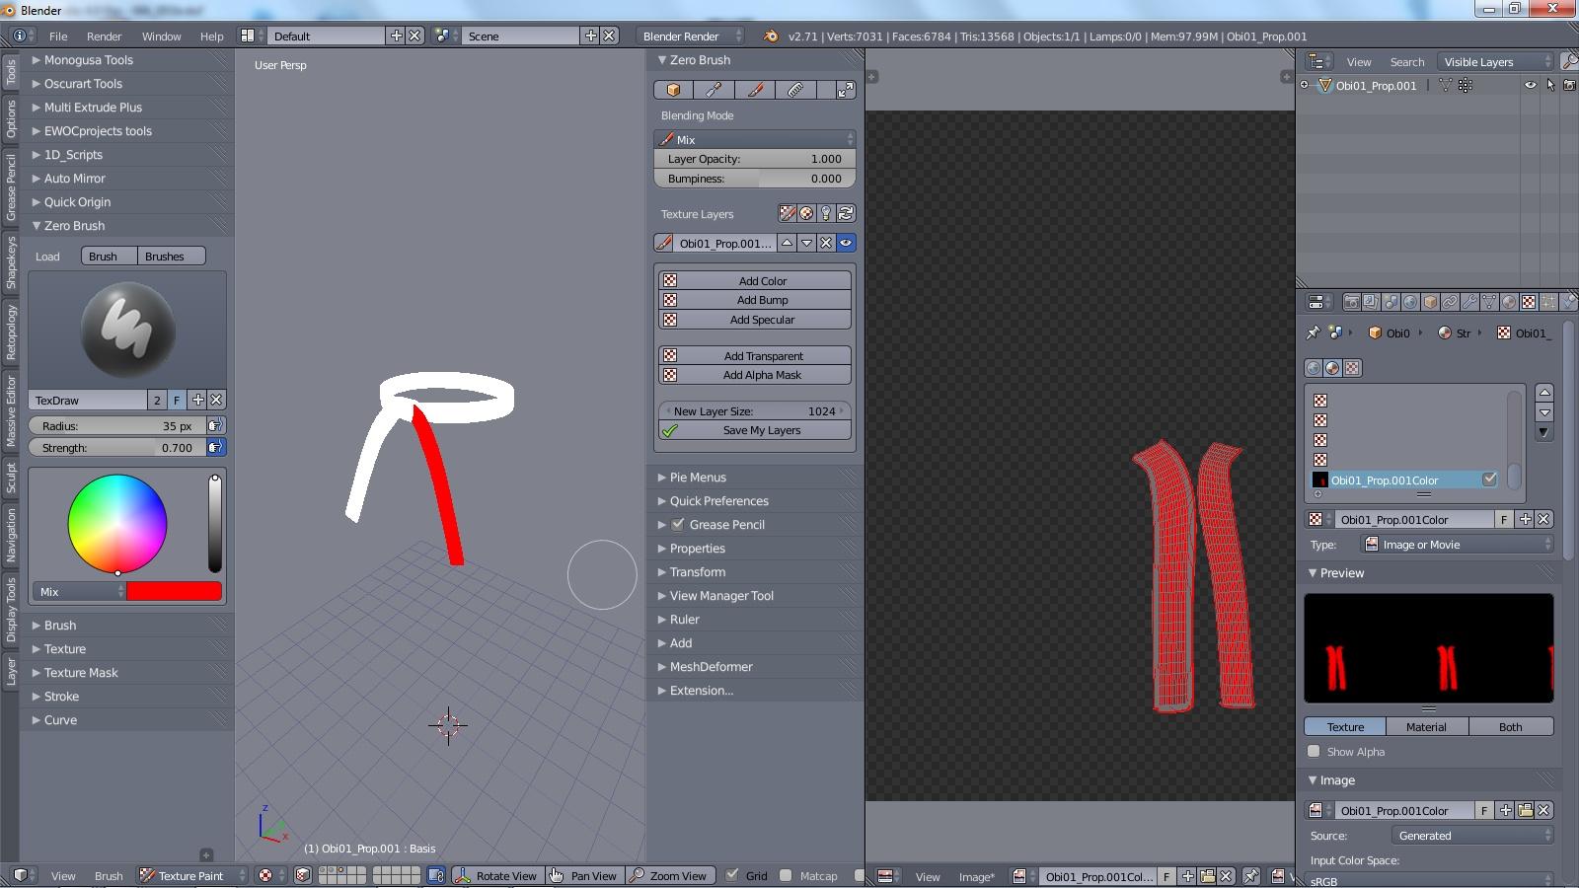Toggle pressure sensitivity for Radius
Image resolution: width=1579 pixels, height=888 pixels.
[215, 426]
